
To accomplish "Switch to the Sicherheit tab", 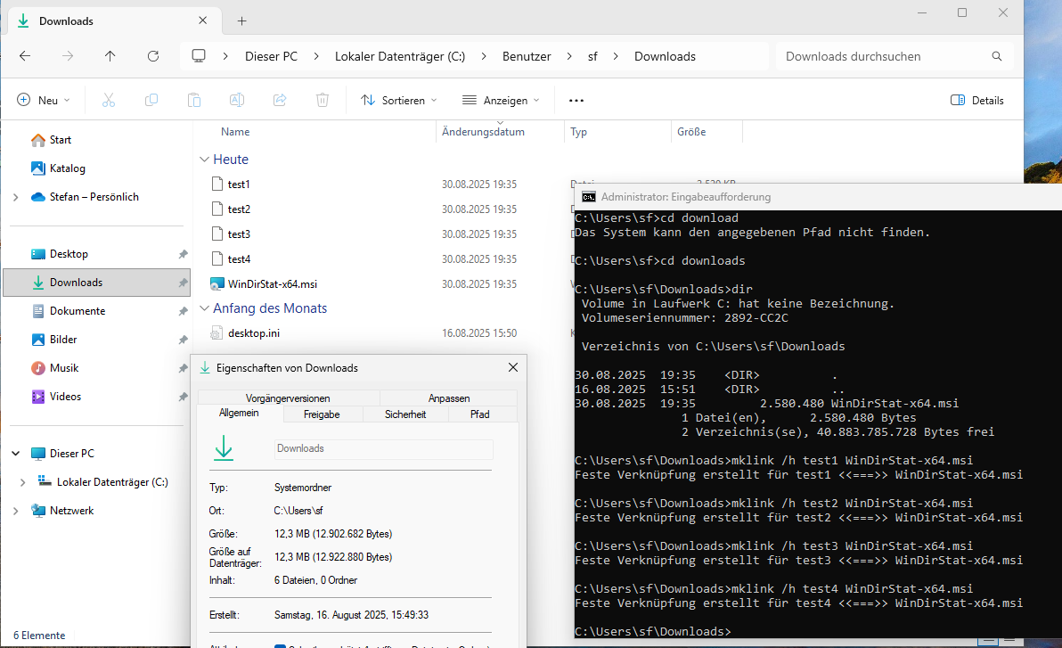I will 405,414.
